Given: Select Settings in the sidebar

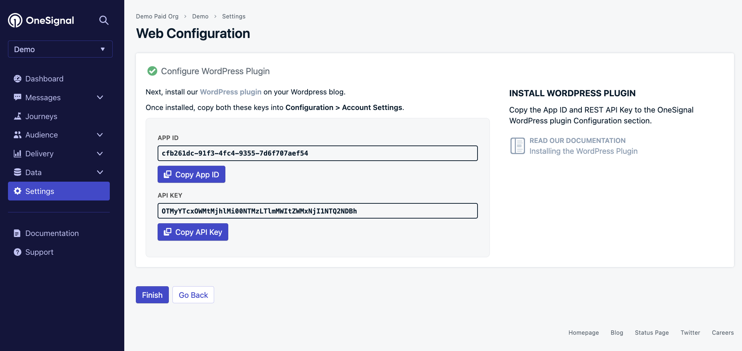Looking at the screenshot, I should pyautogui.click(x=59, y=191).
